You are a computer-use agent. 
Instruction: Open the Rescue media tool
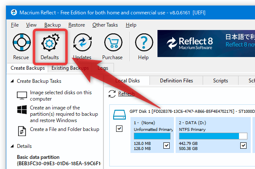(22, 42)
